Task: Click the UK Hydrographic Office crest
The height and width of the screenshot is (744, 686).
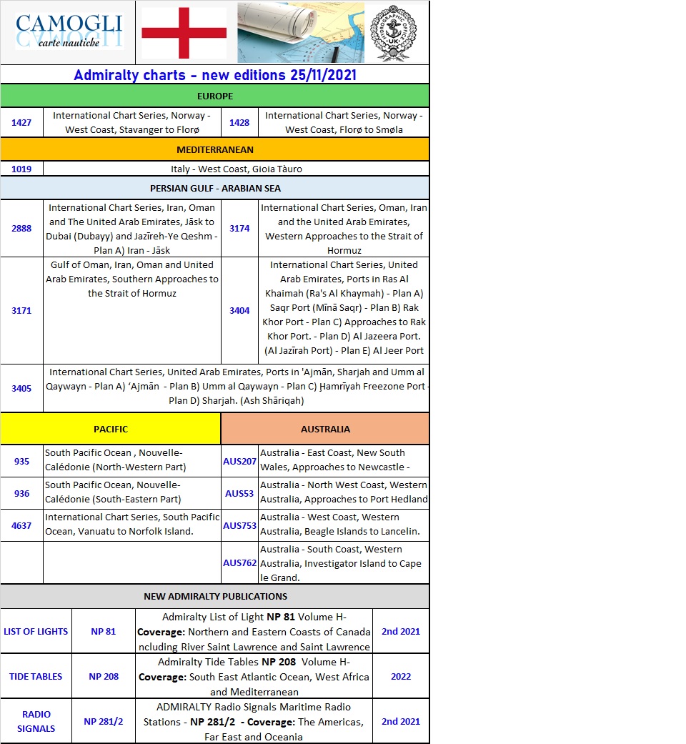Action: (x=393, y=33)
